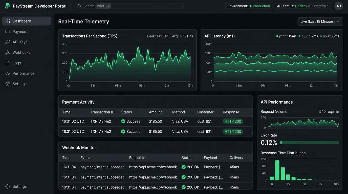Click the API Performance panel title
The width and height of the screenshot is (348, 194).
[277, 102]
